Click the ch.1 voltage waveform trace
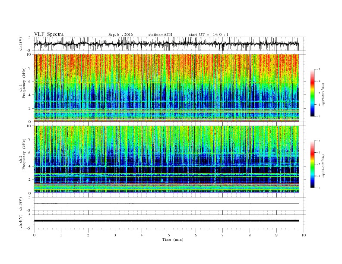Viewport: 342px width, 264px height. pyautogui.click(x=166, y=44)
